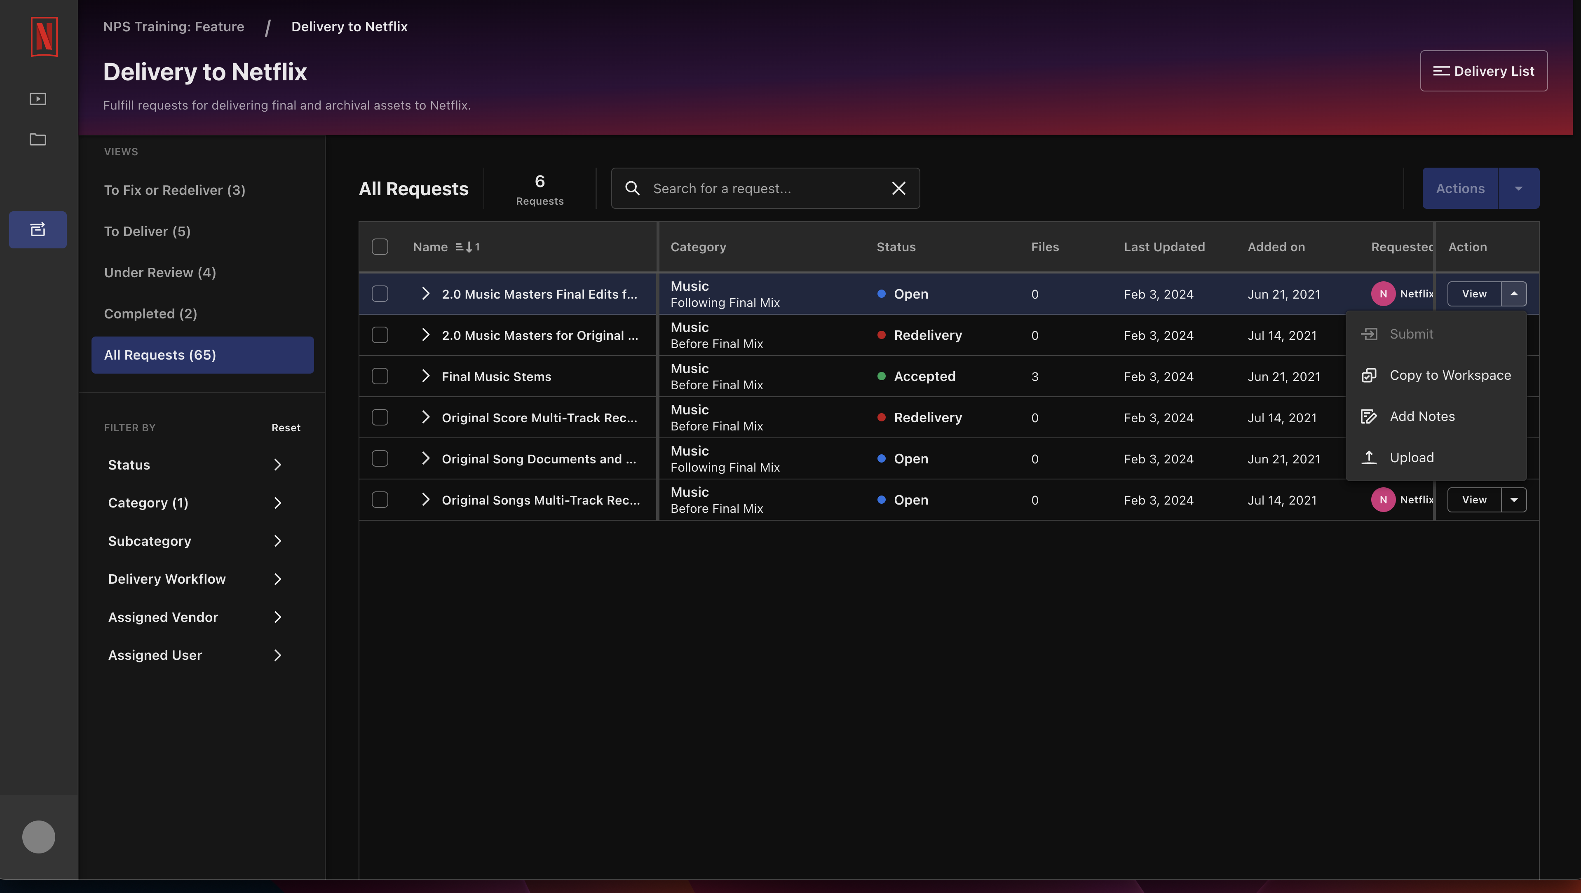This screenshot has height=893, width=1581.
Task: Expand the Original Songs Multi-Track row
Action: [x=425, y=499]
